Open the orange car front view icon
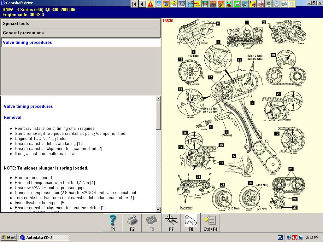This screenshot has height=242, width=323. pyautogui.click(x=213, y=4)
